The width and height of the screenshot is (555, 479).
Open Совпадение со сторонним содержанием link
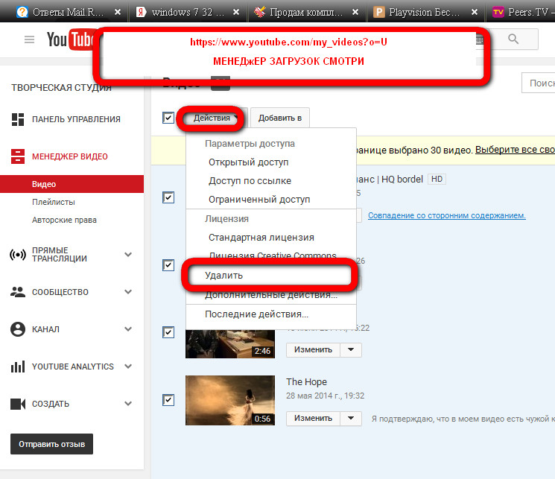point(447,215)
